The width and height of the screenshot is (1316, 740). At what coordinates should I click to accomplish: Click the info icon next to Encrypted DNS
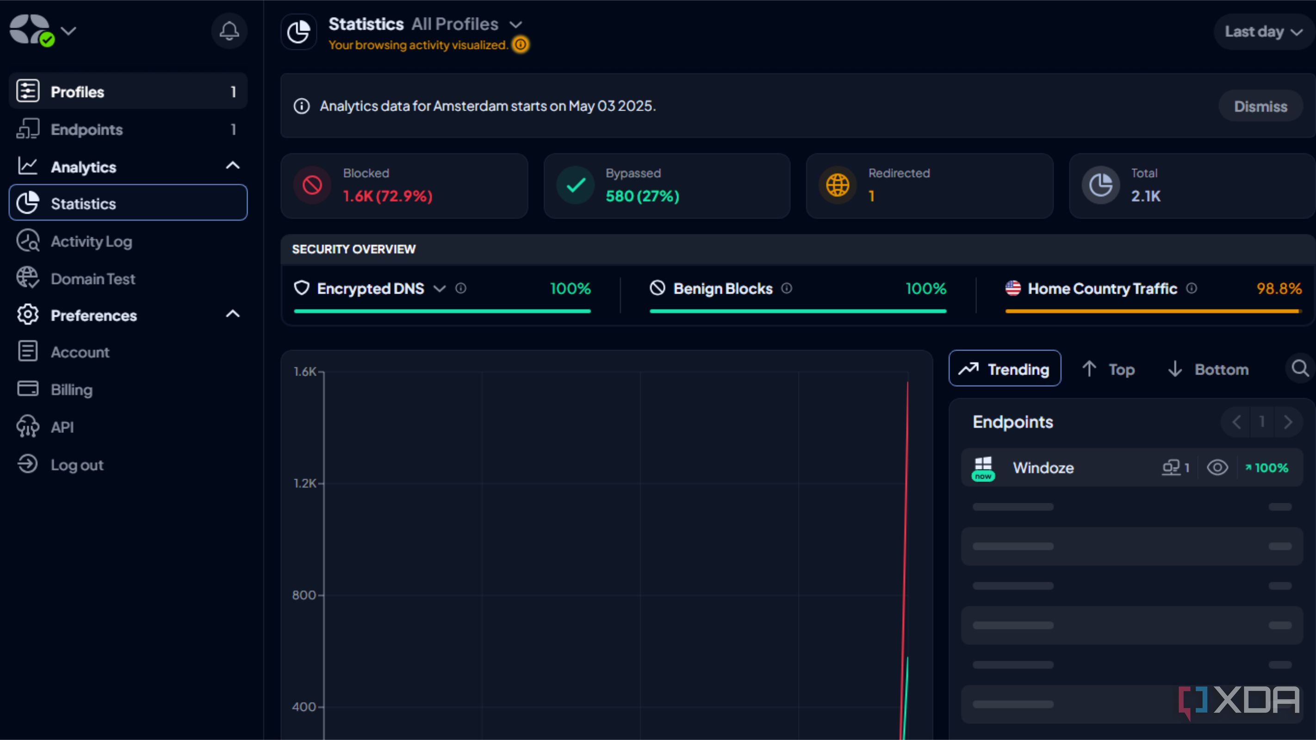pos(461,289)
